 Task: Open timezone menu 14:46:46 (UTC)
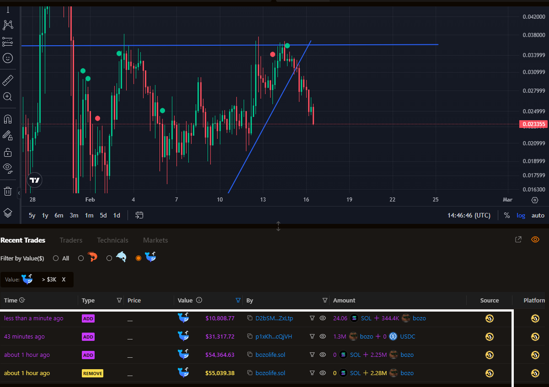(x=469, y=215)
